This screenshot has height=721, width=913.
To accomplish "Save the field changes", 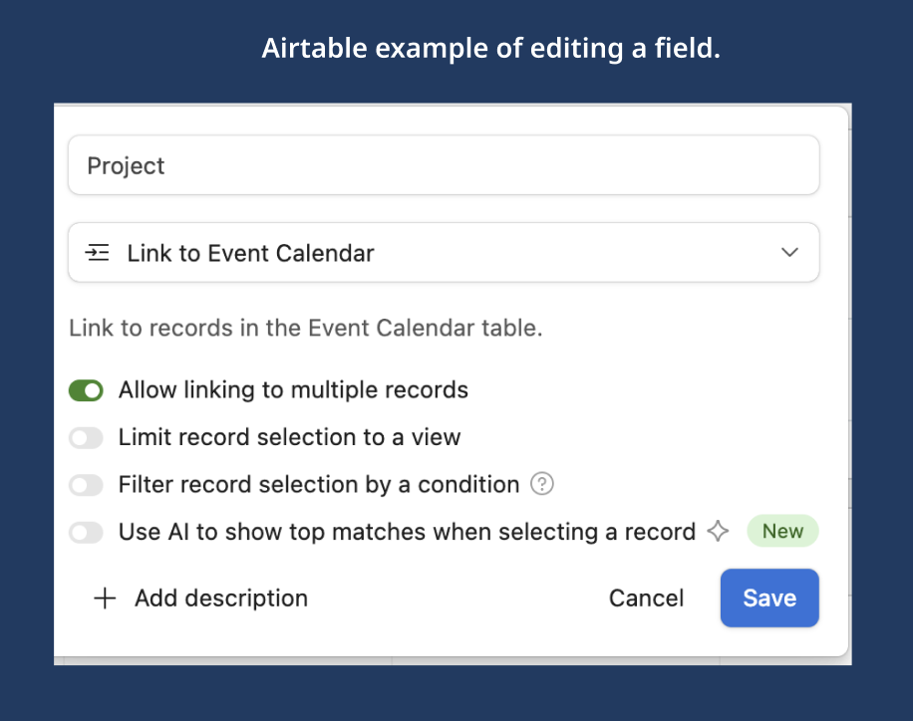I will coord(769,599).
